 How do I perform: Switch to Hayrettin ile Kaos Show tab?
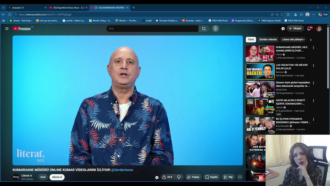point(68,7)
